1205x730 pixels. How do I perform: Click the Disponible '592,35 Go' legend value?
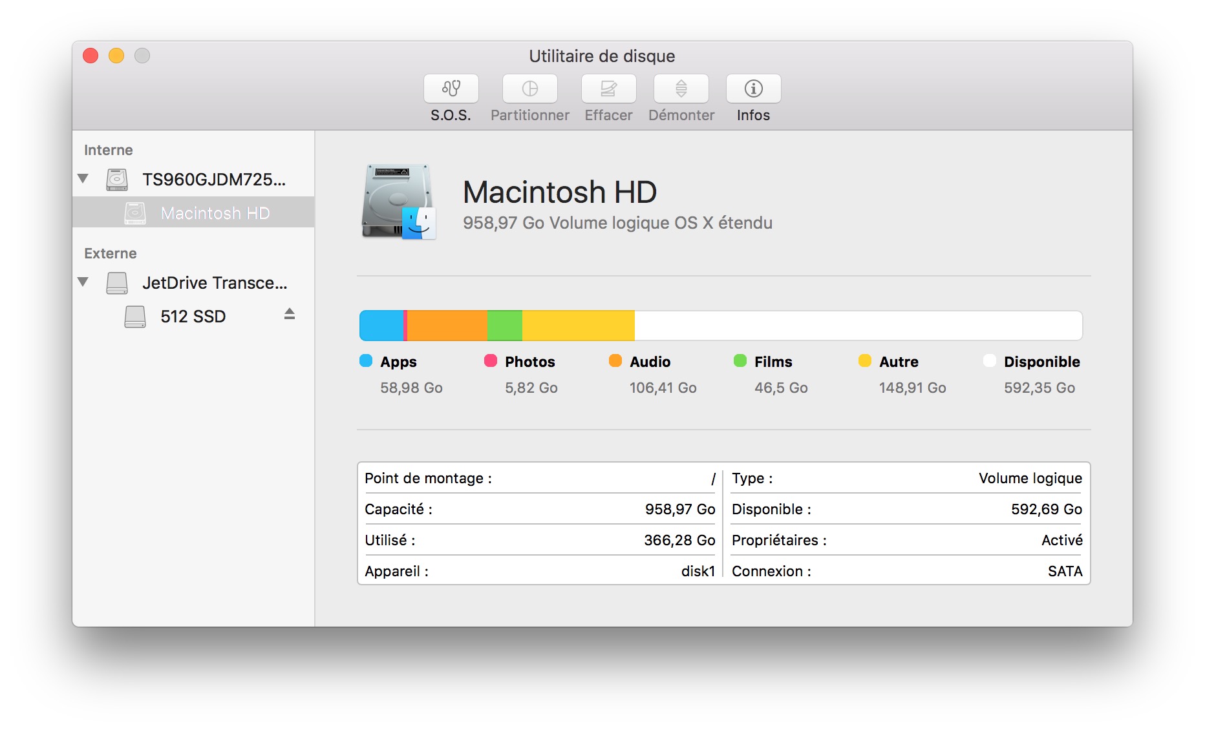[x=1039, y=388]
